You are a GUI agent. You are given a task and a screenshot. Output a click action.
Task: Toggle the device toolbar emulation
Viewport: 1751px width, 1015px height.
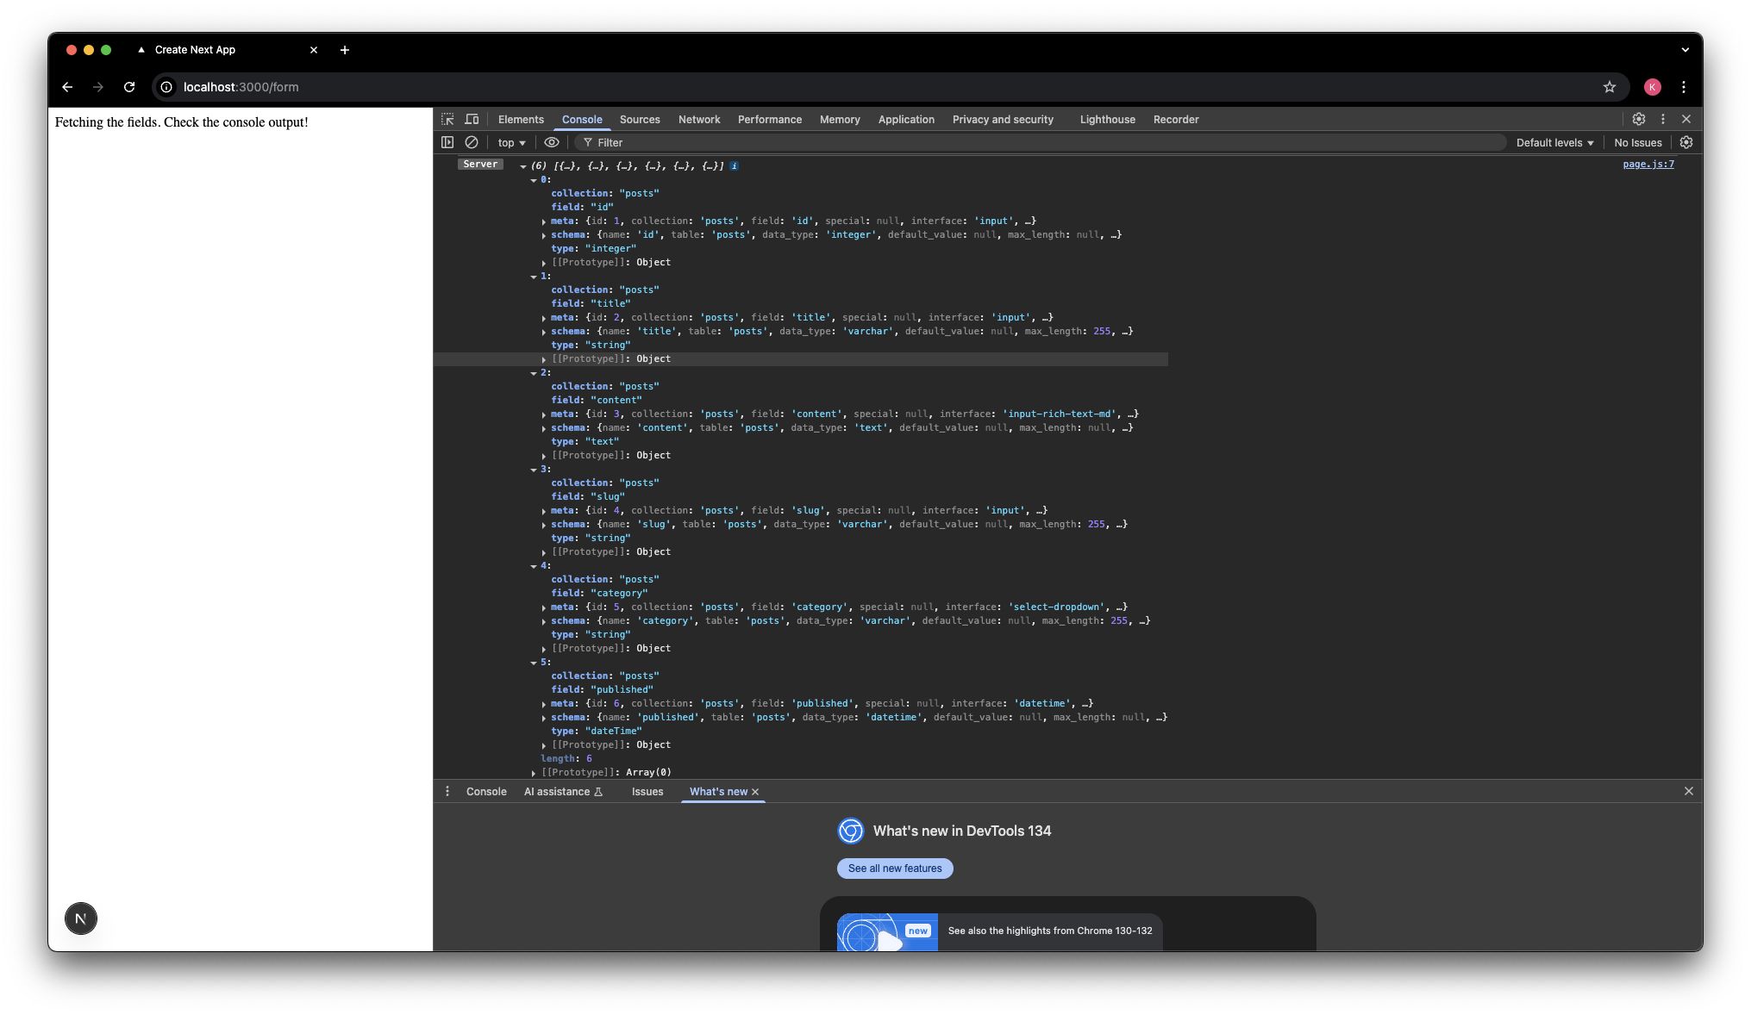(x=472, y=119)
